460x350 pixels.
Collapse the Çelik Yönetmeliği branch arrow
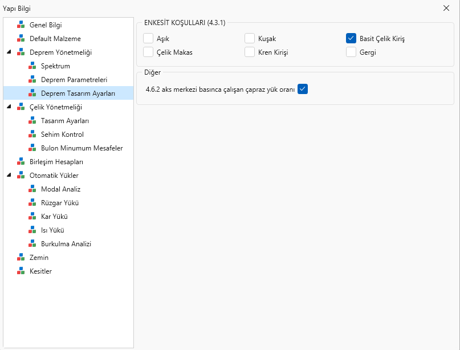(x=9, y=107)
